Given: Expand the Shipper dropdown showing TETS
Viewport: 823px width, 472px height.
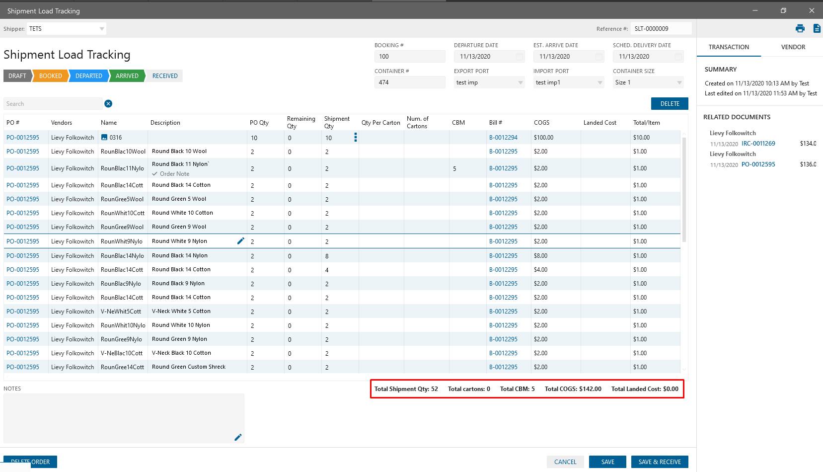Looking at the screenshot, I should tap(102, 29).
